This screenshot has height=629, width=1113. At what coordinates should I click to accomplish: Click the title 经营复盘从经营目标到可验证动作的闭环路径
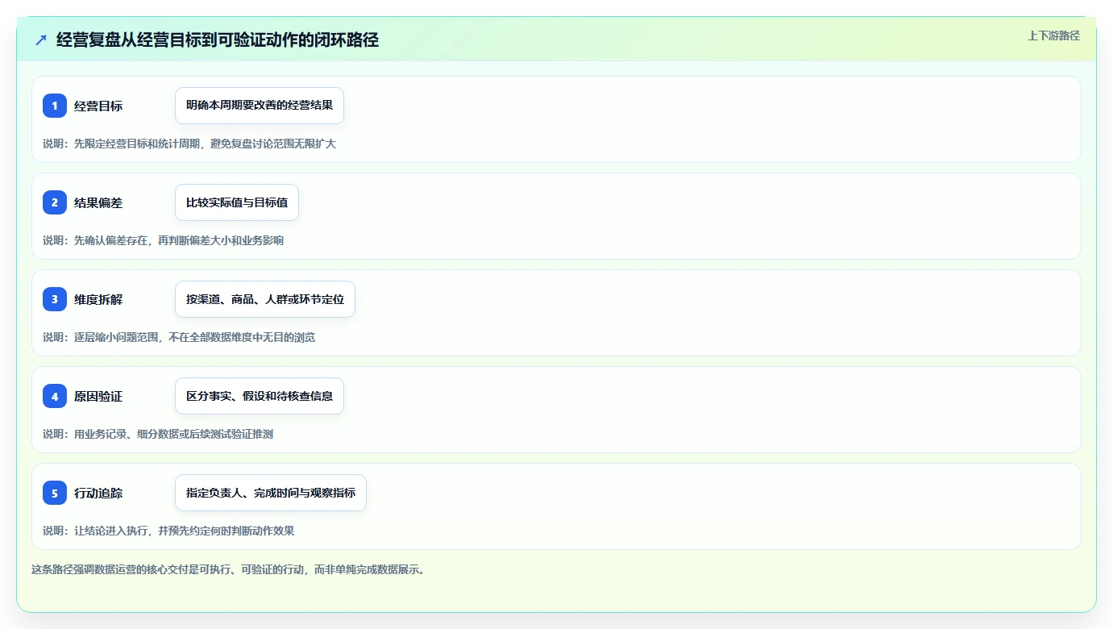[x=218, y=40]
